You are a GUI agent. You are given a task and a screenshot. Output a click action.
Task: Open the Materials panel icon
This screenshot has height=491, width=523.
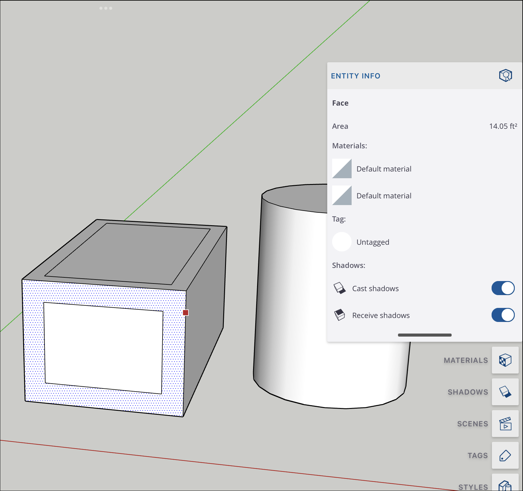(x=505, y=360)
